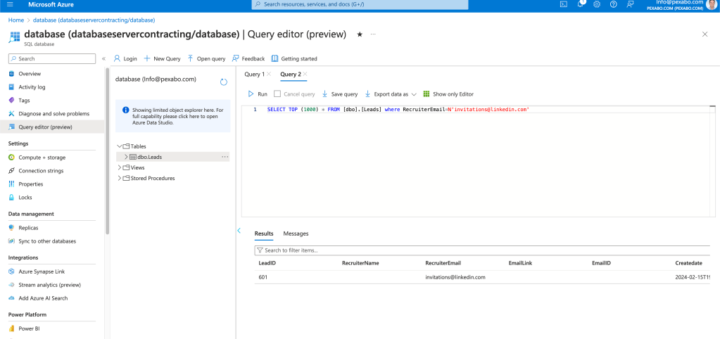The image size is (720, 339).
Task: Click the Login toolbar button
Action: [x=125, y=58]
